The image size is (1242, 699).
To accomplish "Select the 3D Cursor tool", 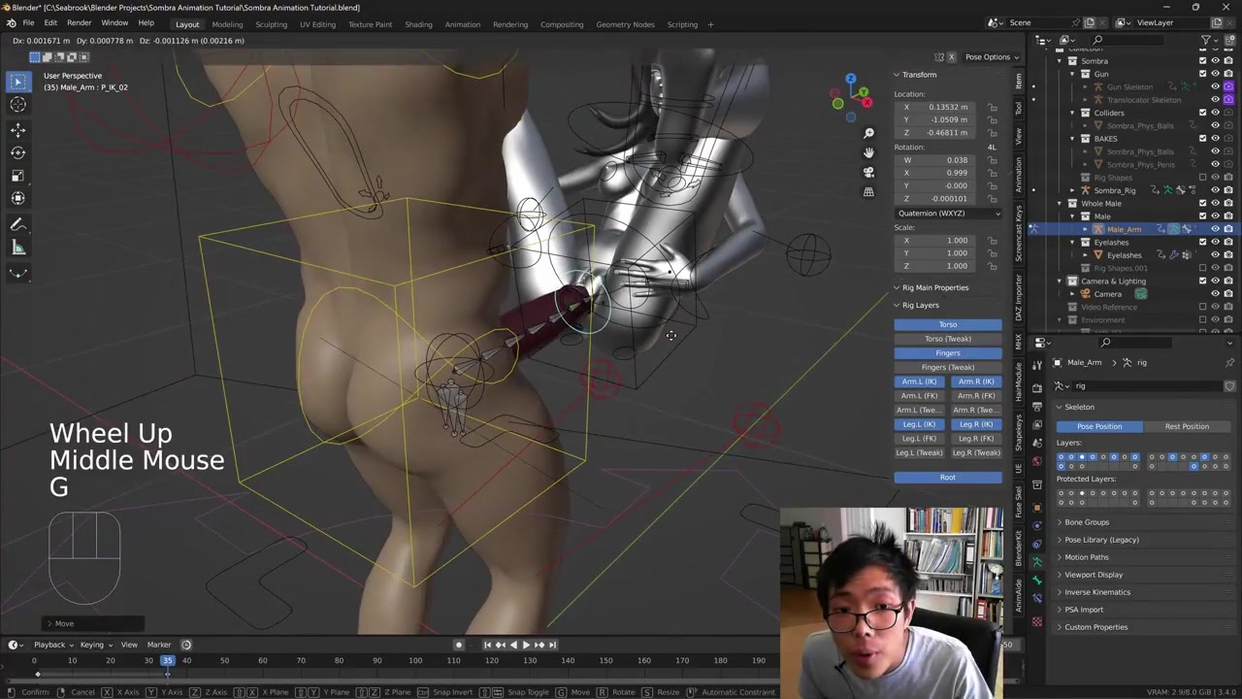I will click(x=17, y=105).
